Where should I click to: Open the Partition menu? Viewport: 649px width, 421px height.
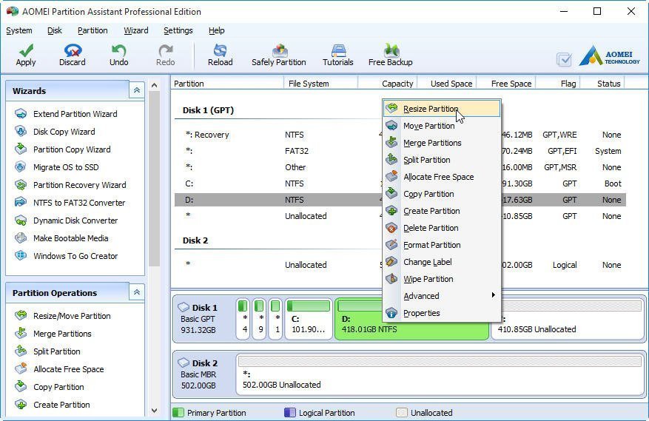click(x=93, y=30)
